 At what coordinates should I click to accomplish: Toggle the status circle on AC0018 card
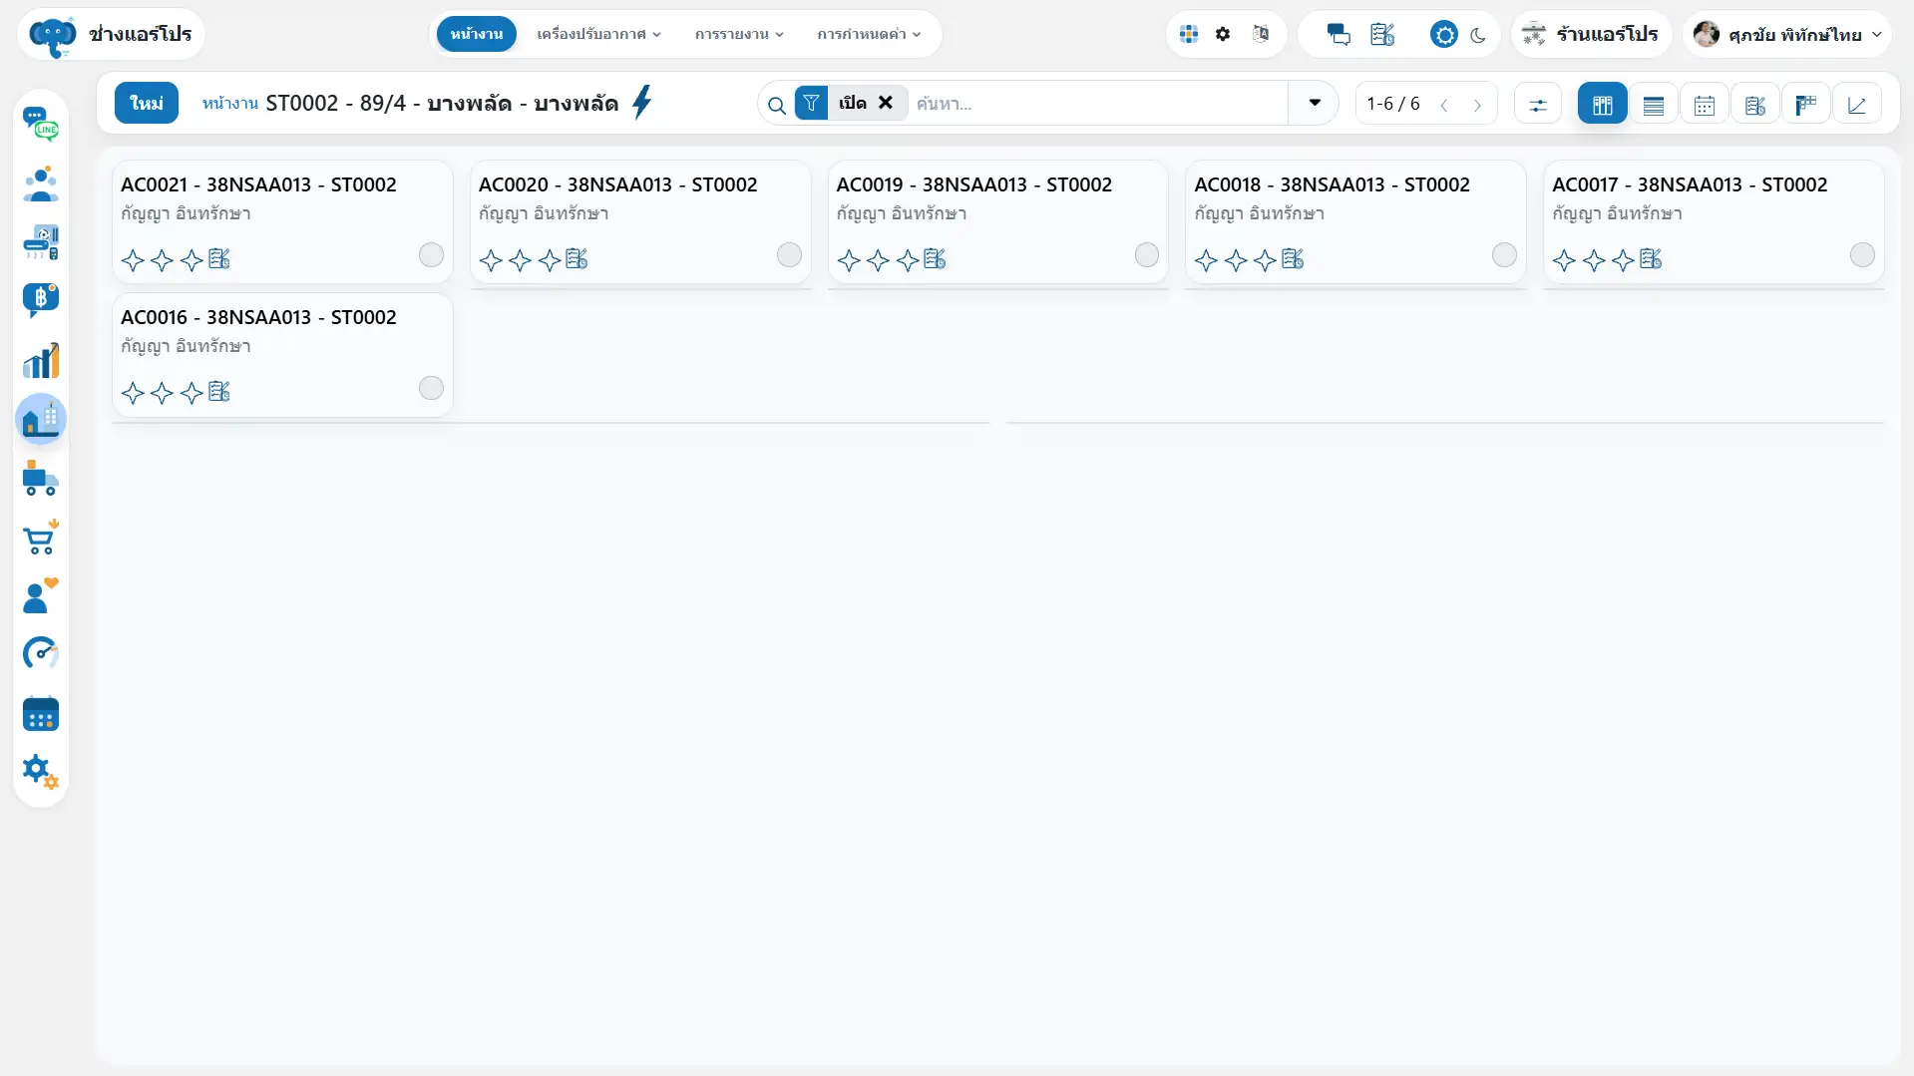click(x=1504, y=255)
